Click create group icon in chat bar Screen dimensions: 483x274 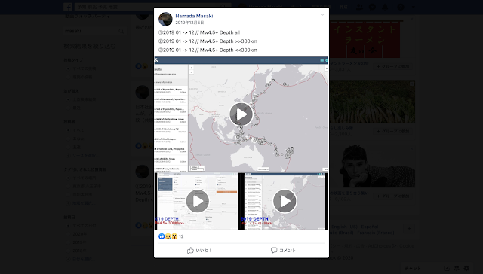[x=457, y=269]
